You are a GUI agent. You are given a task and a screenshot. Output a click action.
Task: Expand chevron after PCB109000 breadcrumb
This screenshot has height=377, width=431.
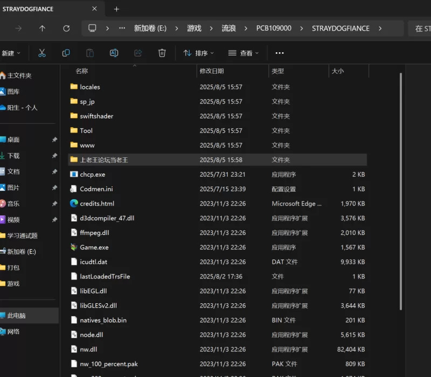[x=302, y=29]
